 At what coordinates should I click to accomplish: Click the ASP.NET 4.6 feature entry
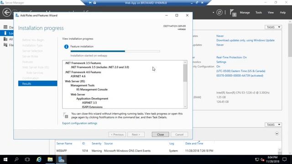(78, 76)
